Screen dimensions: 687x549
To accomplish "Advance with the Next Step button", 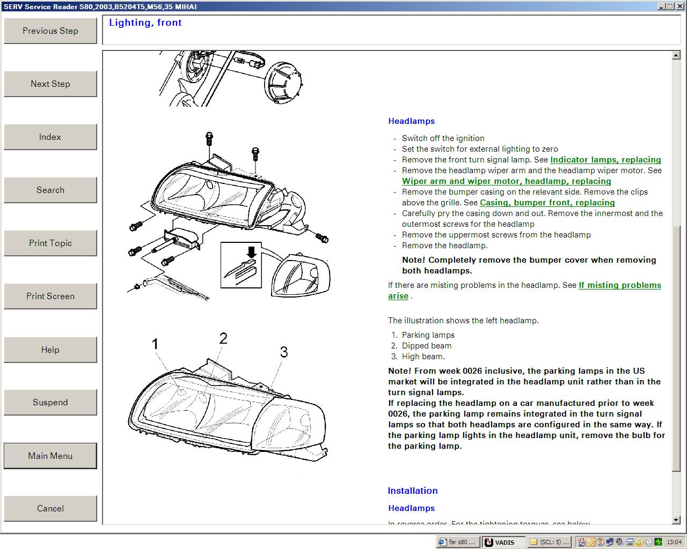I will click(x=50, y=84).
